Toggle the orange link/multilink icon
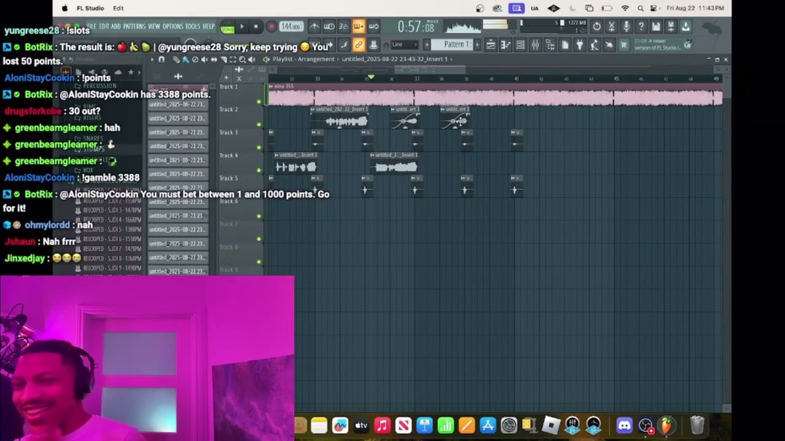The height and width of the screenshot is (441, 785). pyautogui.click(x=358, y=45)
